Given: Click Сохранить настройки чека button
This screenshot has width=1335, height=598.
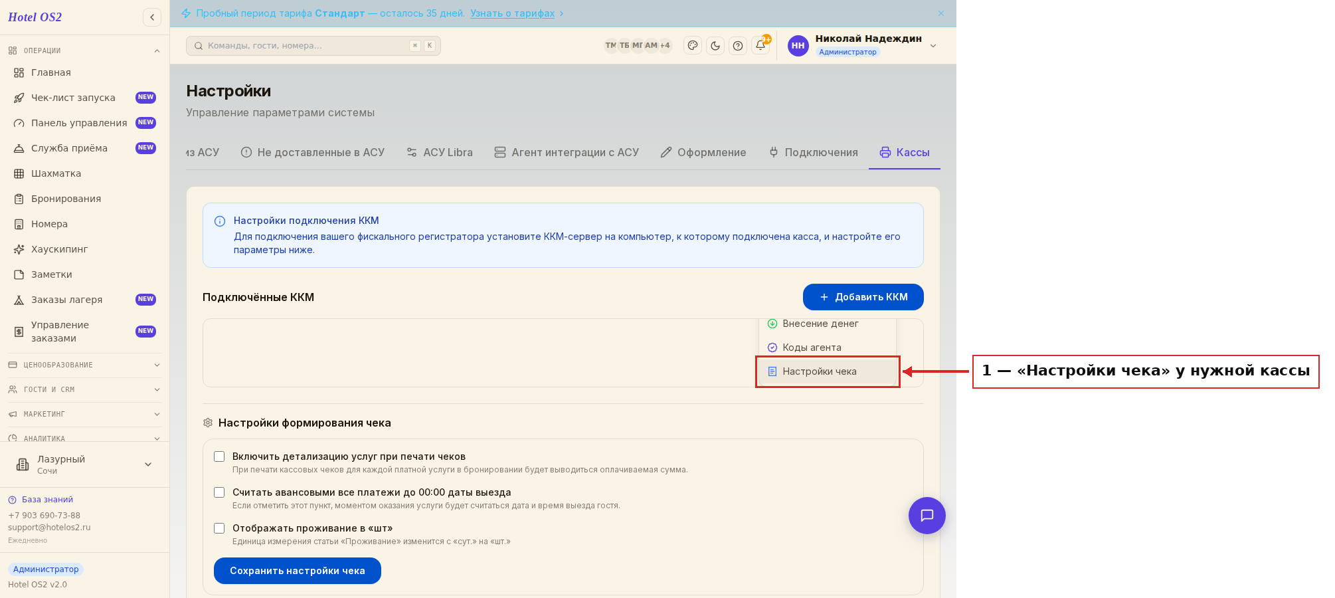Looking at the screenshot, I should tap(298, 571).
